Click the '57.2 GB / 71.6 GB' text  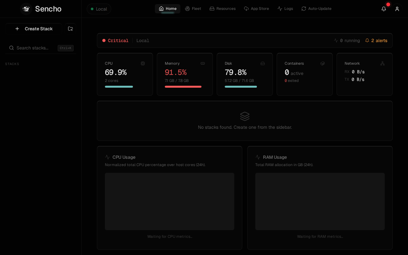point(239,81)
